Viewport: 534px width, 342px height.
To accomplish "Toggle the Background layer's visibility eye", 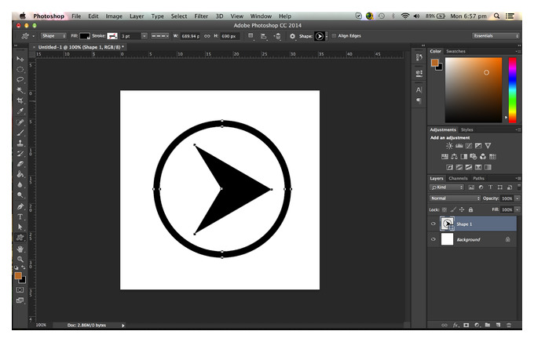I will pyautogui.click(x=433, y=239).
